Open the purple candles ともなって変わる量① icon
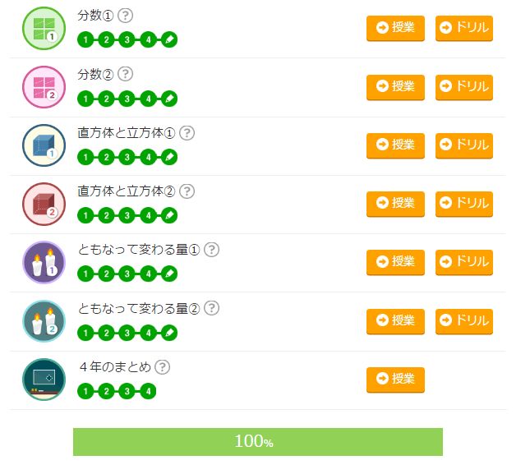 click(x=44, y=263)
